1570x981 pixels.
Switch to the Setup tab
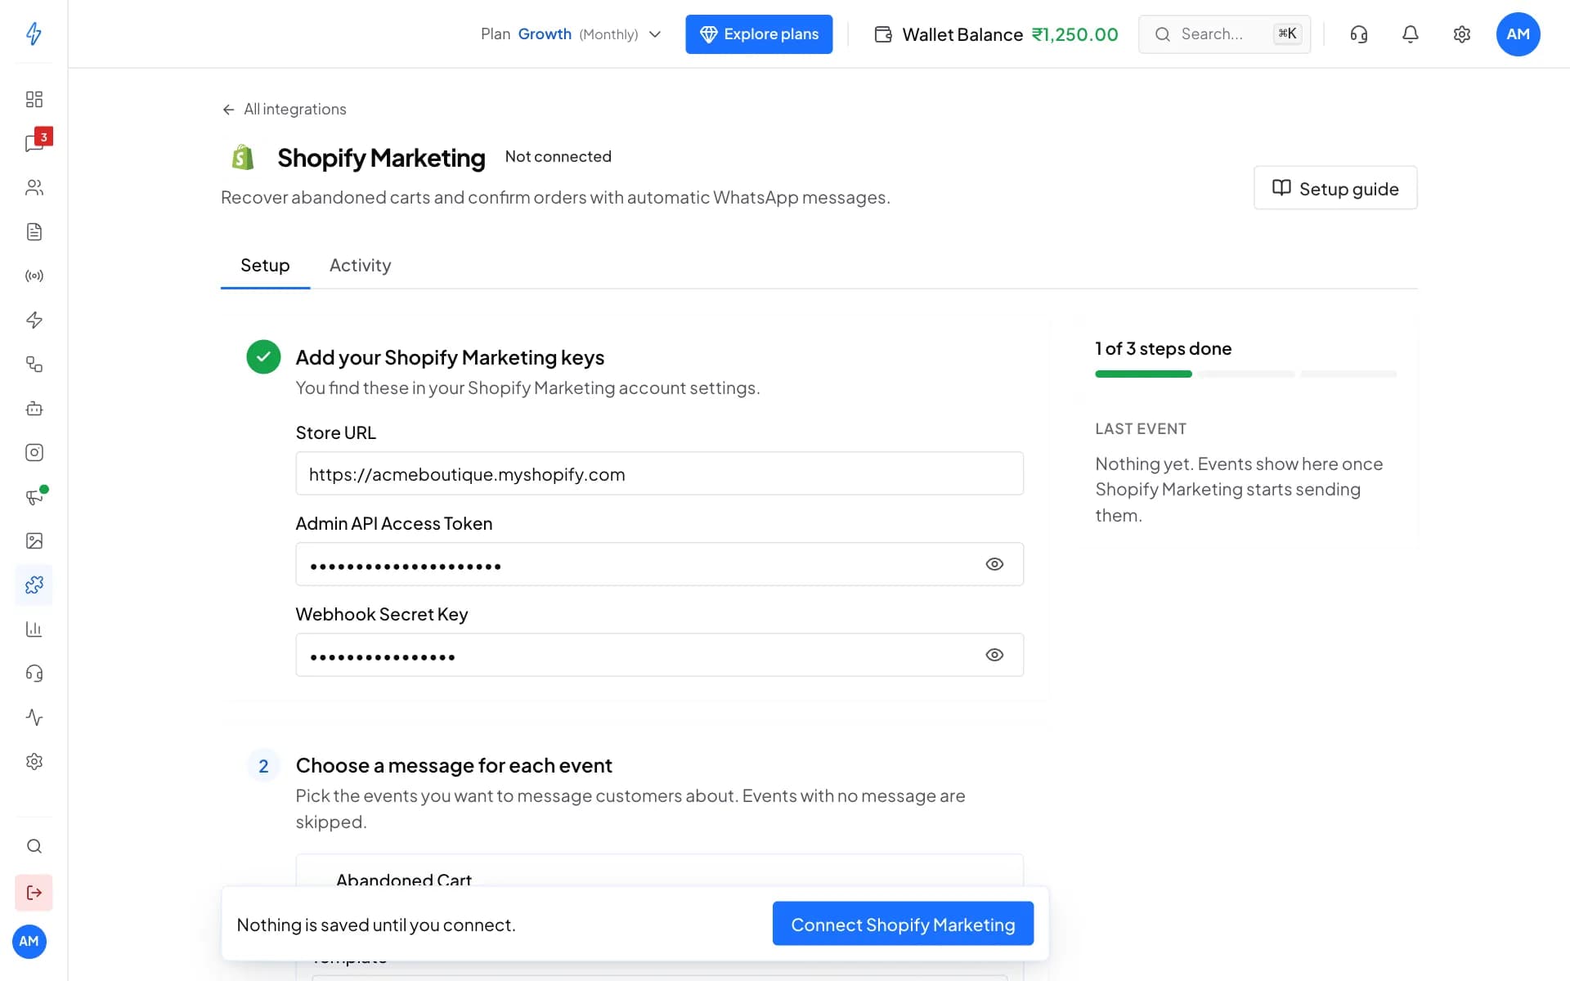tap(265, 265)
